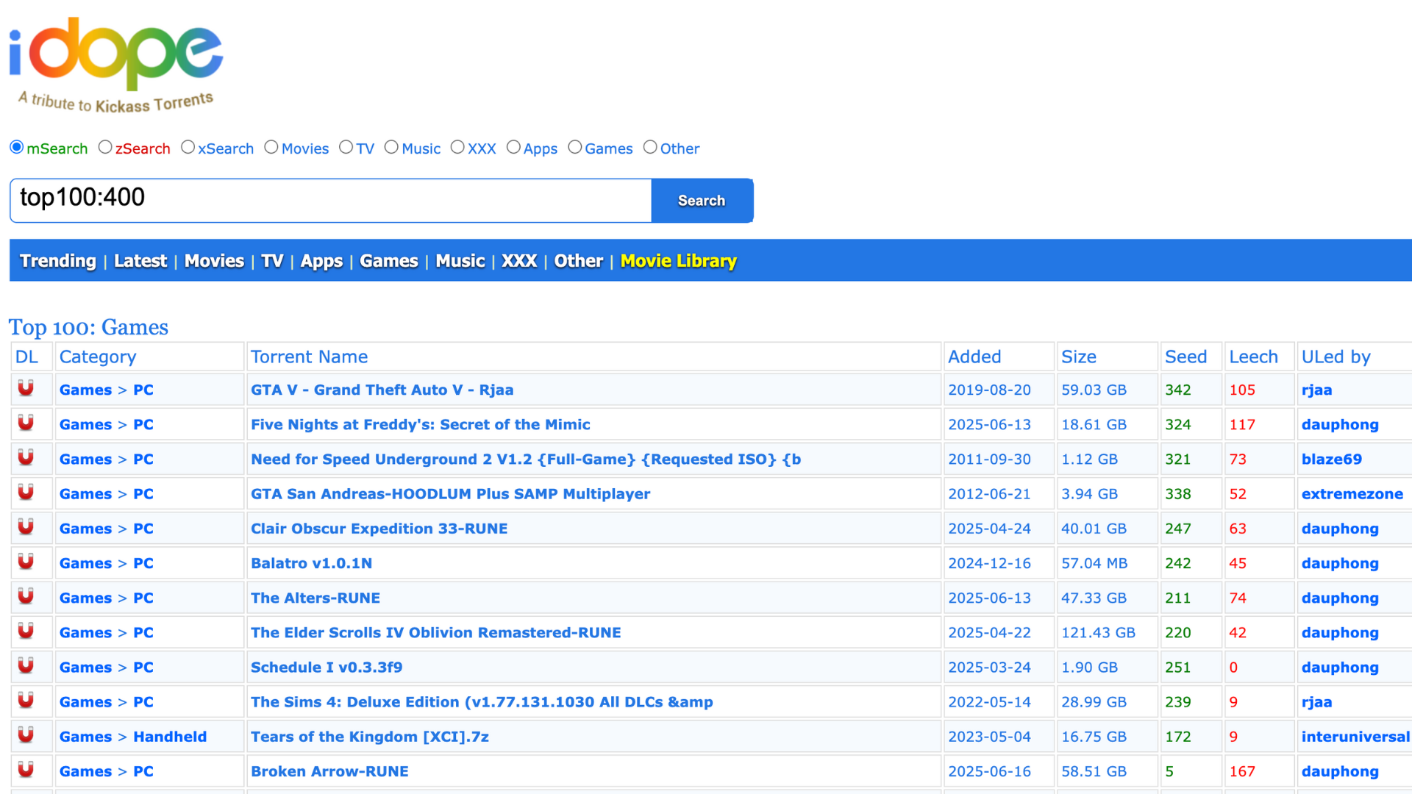Select the Movies search radio option
Screen dimensions: 1412x794
(271, 148)
